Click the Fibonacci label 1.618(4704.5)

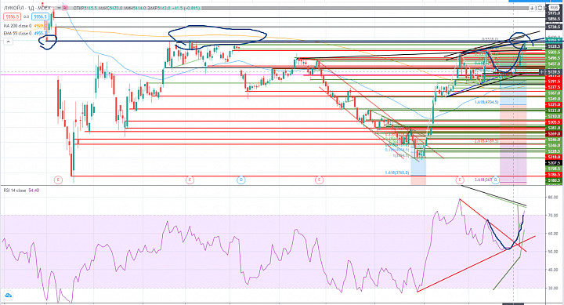486,102
